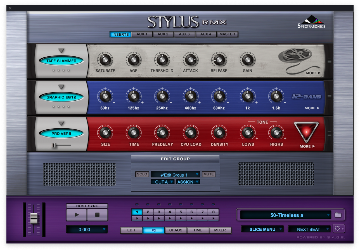Click the Pro-Verb SIZE knob

click(x=105, y=132)
